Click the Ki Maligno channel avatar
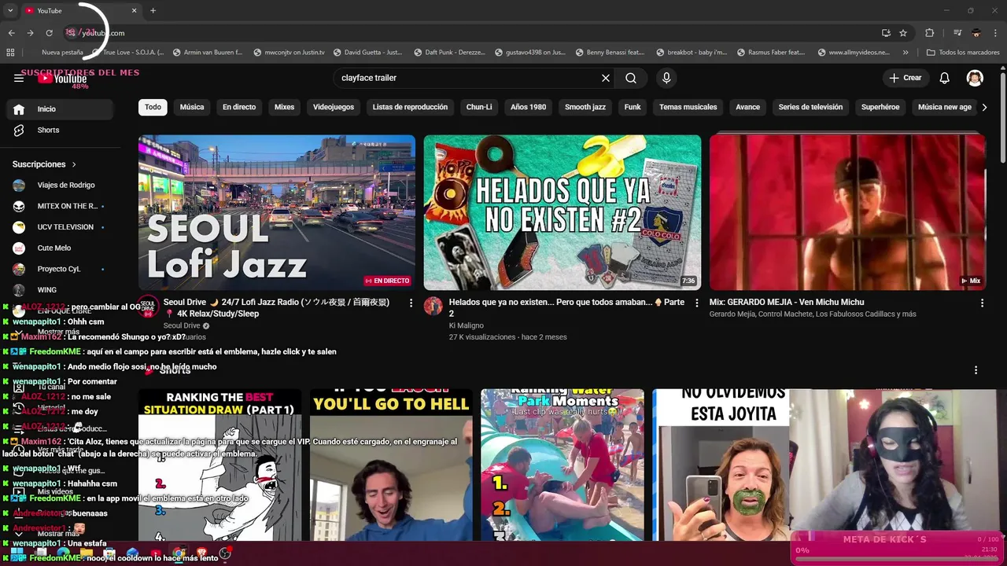The height and width of the screenshot is (566, 1007). tap(433, 306)
